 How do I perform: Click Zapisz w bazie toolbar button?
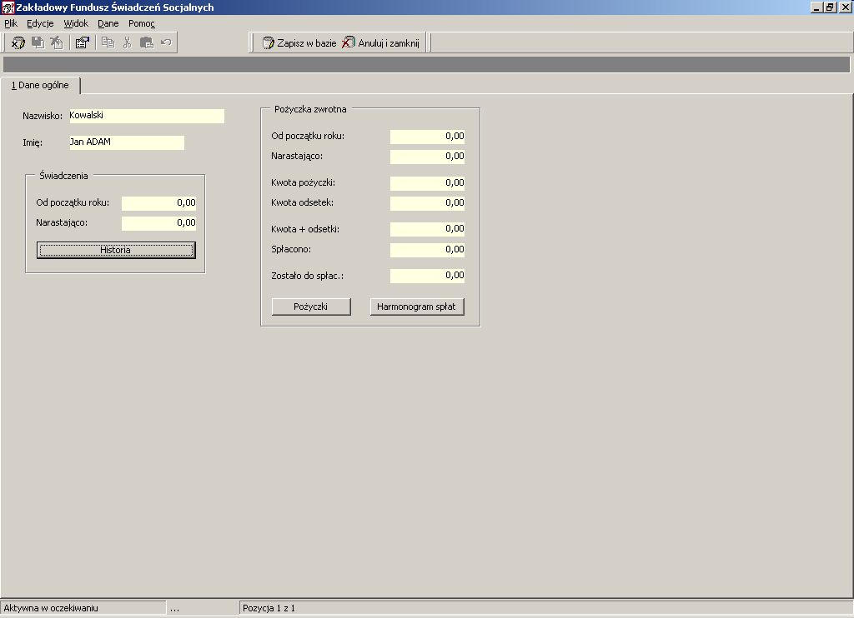pos(299,43)
